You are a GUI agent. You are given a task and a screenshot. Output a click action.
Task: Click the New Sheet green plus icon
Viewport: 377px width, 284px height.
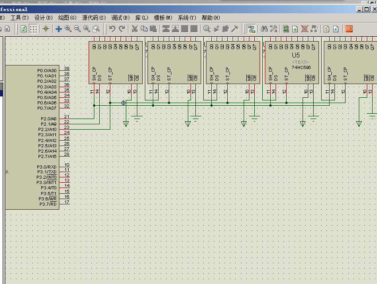point(295,29)
